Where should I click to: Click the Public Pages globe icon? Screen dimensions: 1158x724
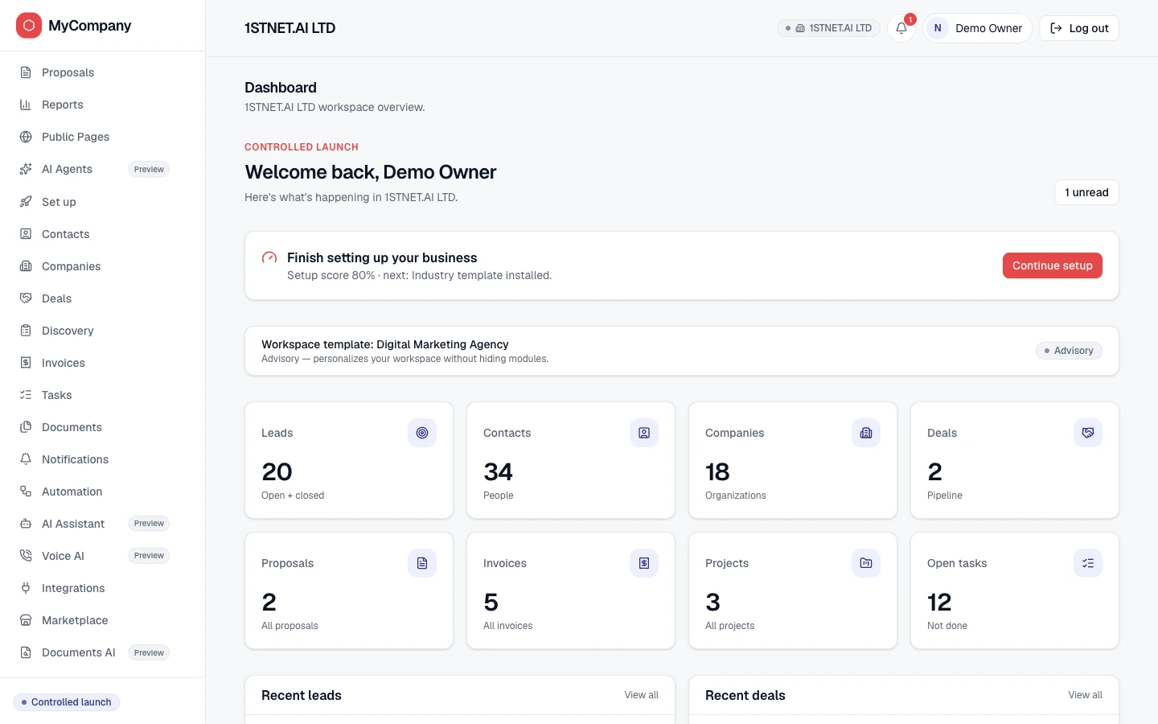pos(26,137)
